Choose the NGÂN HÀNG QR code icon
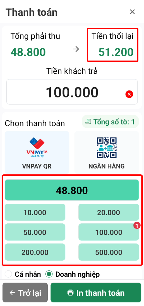 (x=107, y=148)
